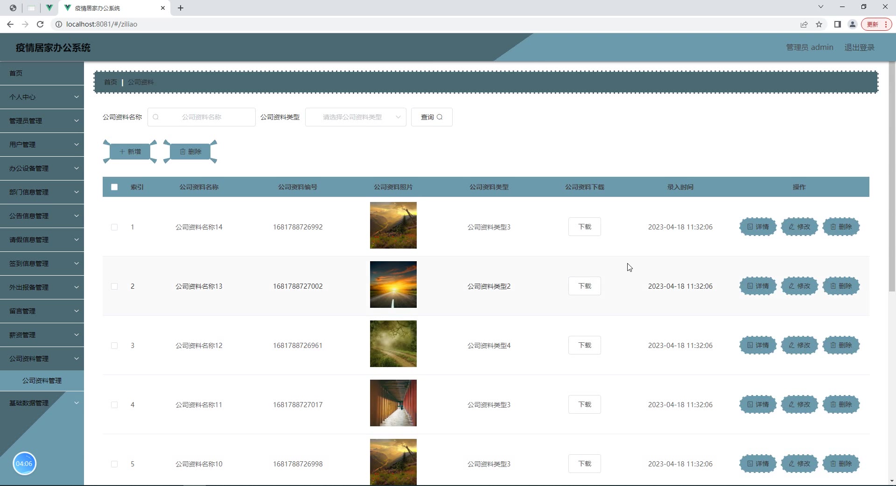Expand the 留言管理 sidebar menu
This screenshot has height=486, width=896.
[42, 311]
